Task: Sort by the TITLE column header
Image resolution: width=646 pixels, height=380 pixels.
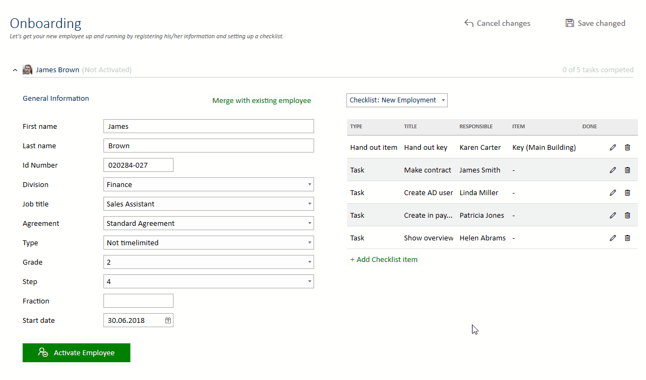Action: click(411, 127)
